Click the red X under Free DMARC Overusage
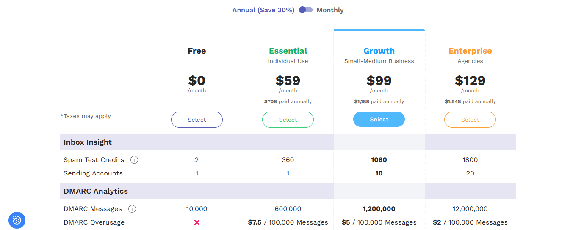Screen dimensions: 573x230 tap(197, 222)
